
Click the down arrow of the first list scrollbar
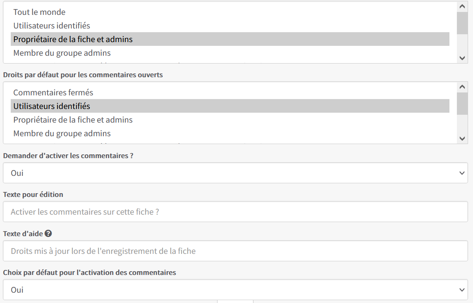click(x=462, y=58)
